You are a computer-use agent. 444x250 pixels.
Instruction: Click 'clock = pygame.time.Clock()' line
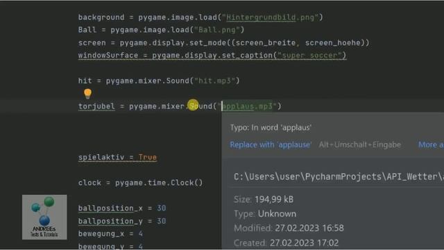[x=140, y=183]
